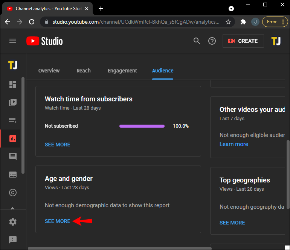Image resolution: width=290 pixels, height=250 pixels.
Task: Click the Not subscribed purple progress bar
Action: [142, 126]
